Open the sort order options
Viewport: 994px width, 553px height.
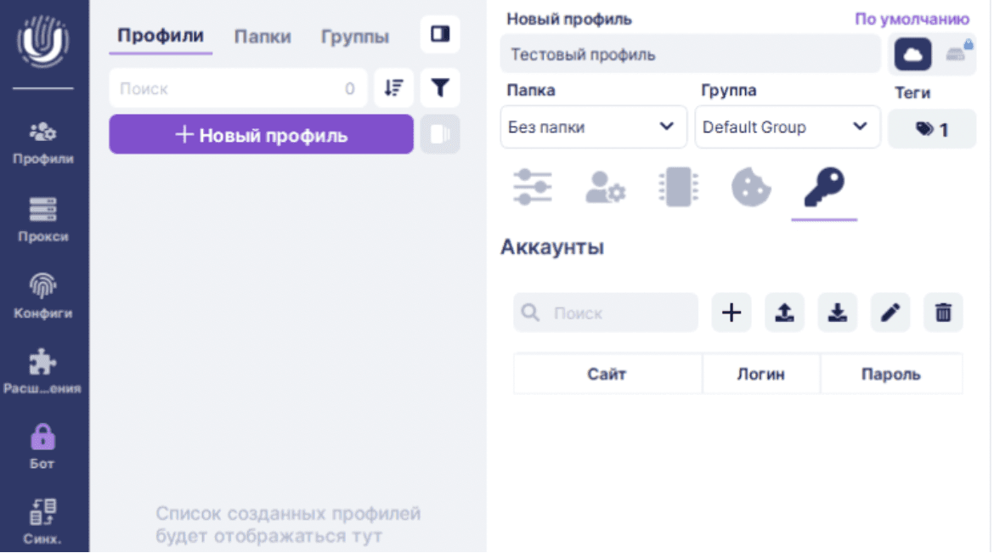coord(393,87)
